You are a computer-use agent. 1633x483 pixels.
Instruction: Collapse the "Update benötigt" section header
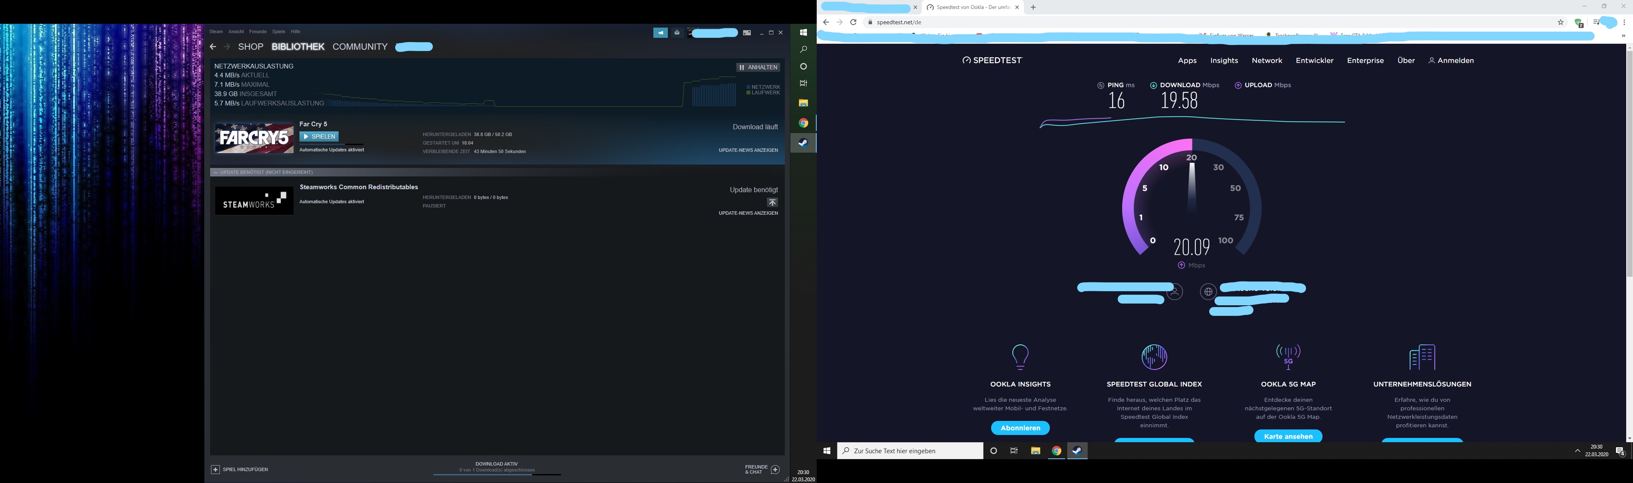tap(216, 173)
